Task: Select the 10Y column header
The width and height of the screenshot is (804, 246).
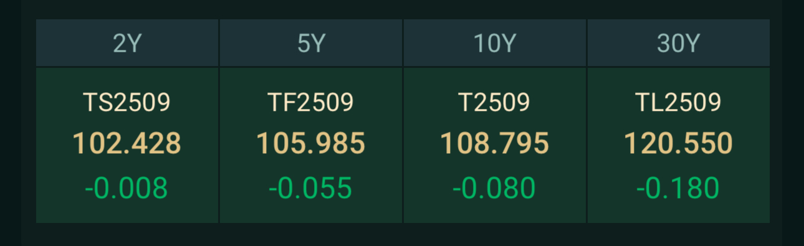Action: (x=495, y=43)
